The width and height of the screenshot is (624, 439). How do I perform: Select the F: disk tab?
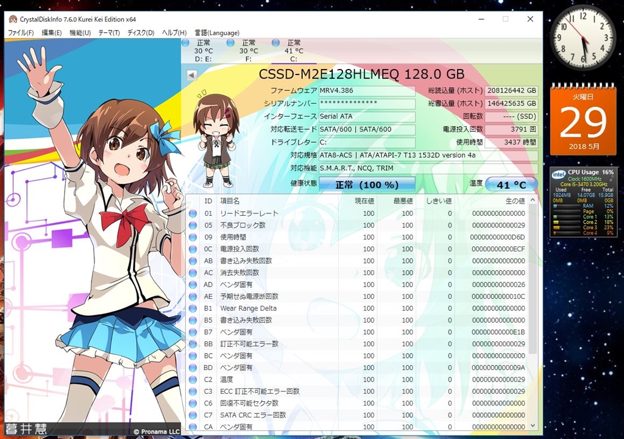249,51
